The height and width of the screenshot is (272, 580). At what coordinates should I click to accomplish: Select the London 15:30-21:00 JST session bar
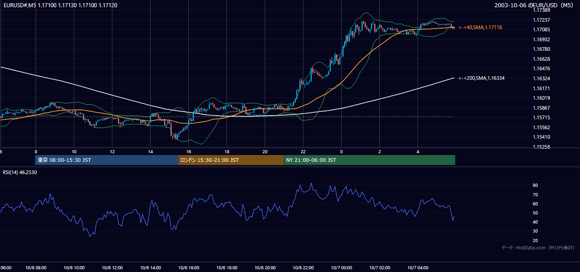231,160
